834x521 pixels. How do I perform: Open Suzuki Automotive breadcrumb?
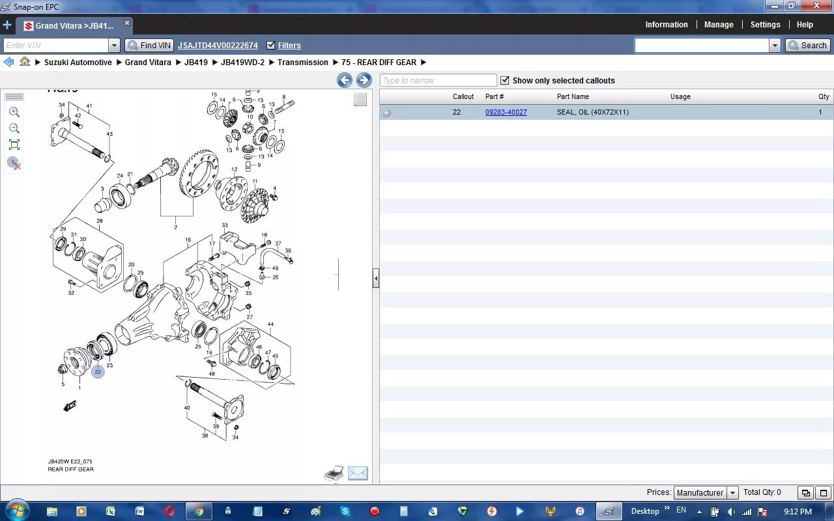78,63
